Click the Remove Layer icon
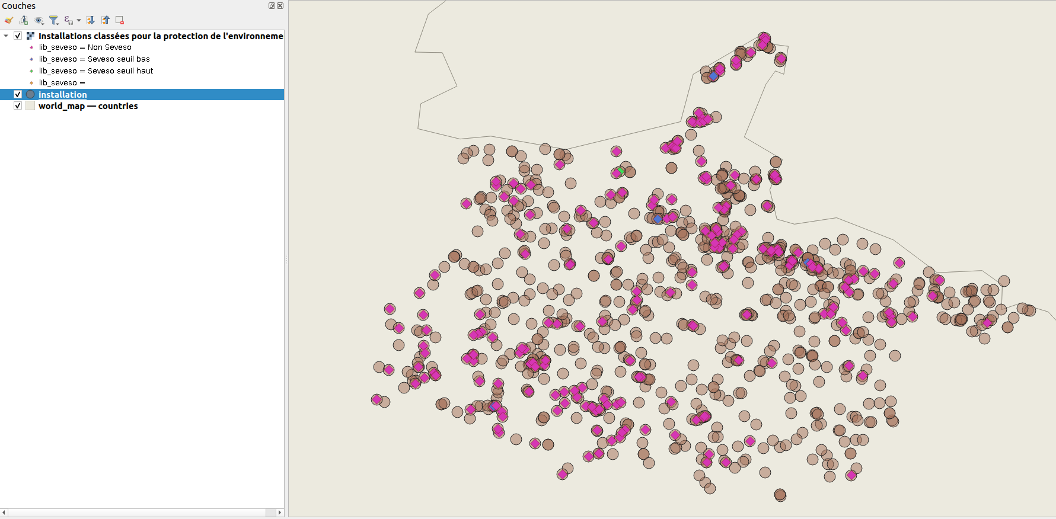Screen dimensions: 1056x519 [x=120, y=20]
